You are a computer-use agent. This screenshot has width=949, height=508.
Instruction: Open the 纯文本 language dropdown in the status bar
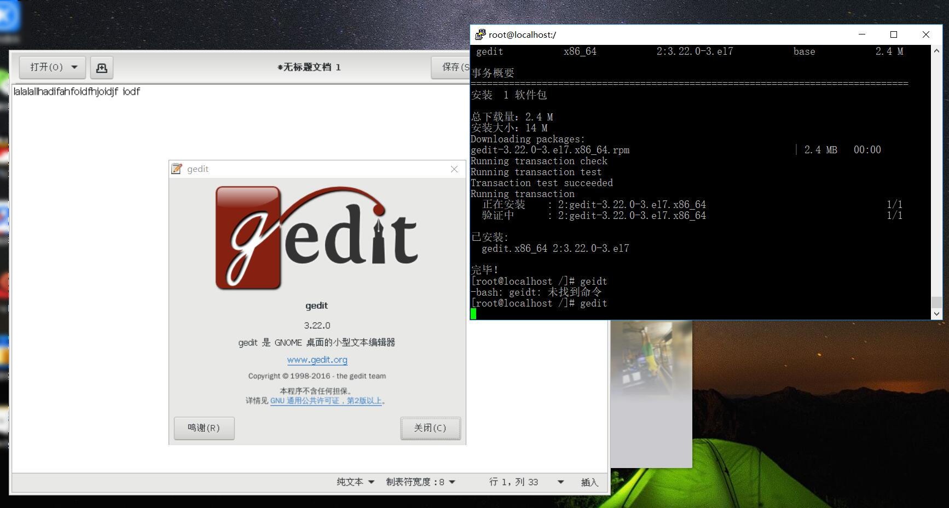click(355, 482)
